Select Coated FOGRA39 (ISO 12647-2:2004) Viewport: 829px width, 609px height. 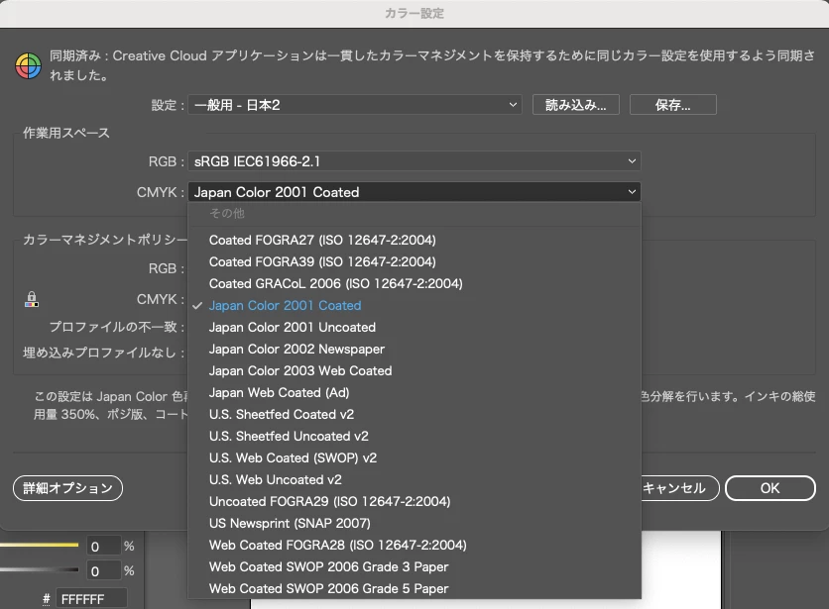click(x=414, y=261)
